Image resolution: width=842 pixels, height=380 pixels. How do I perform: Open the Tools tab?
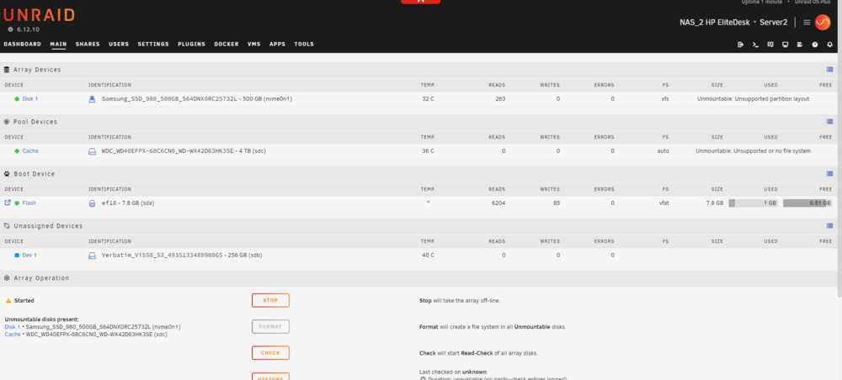[304, 44]
